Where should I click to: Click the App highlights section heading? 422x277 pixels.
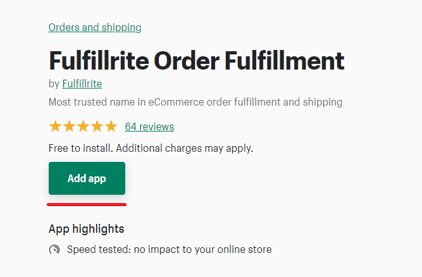click(x=87, y=229)
